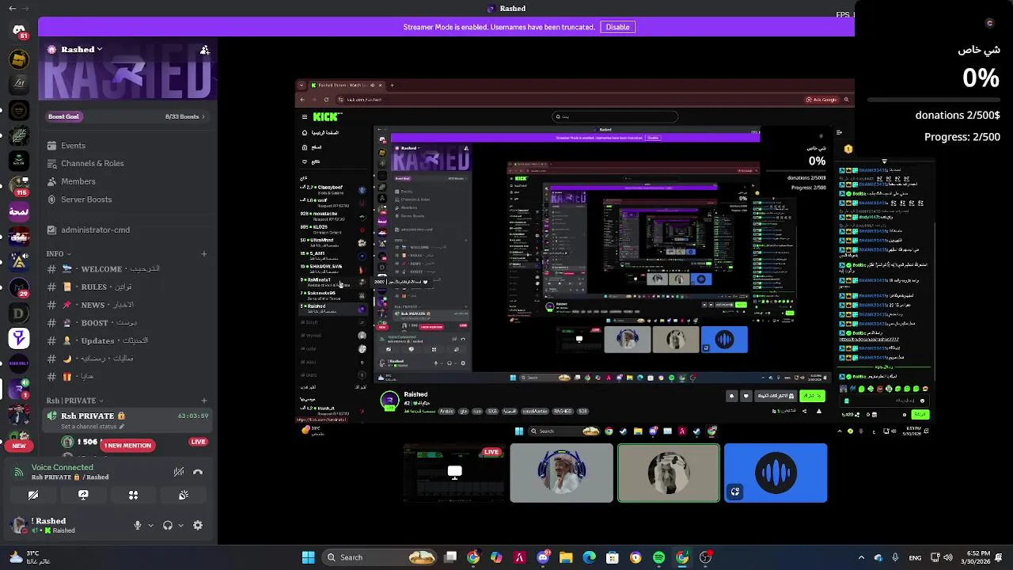Open the RULES channel
This screenshot has height=570, width=1013.
coord(127,287)
